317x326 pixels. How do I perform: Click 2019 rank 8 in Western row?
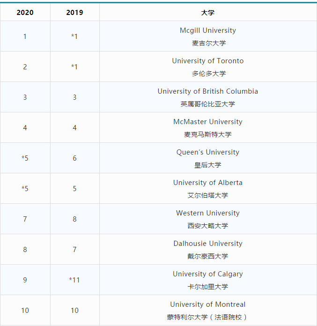tap(74, 219)
